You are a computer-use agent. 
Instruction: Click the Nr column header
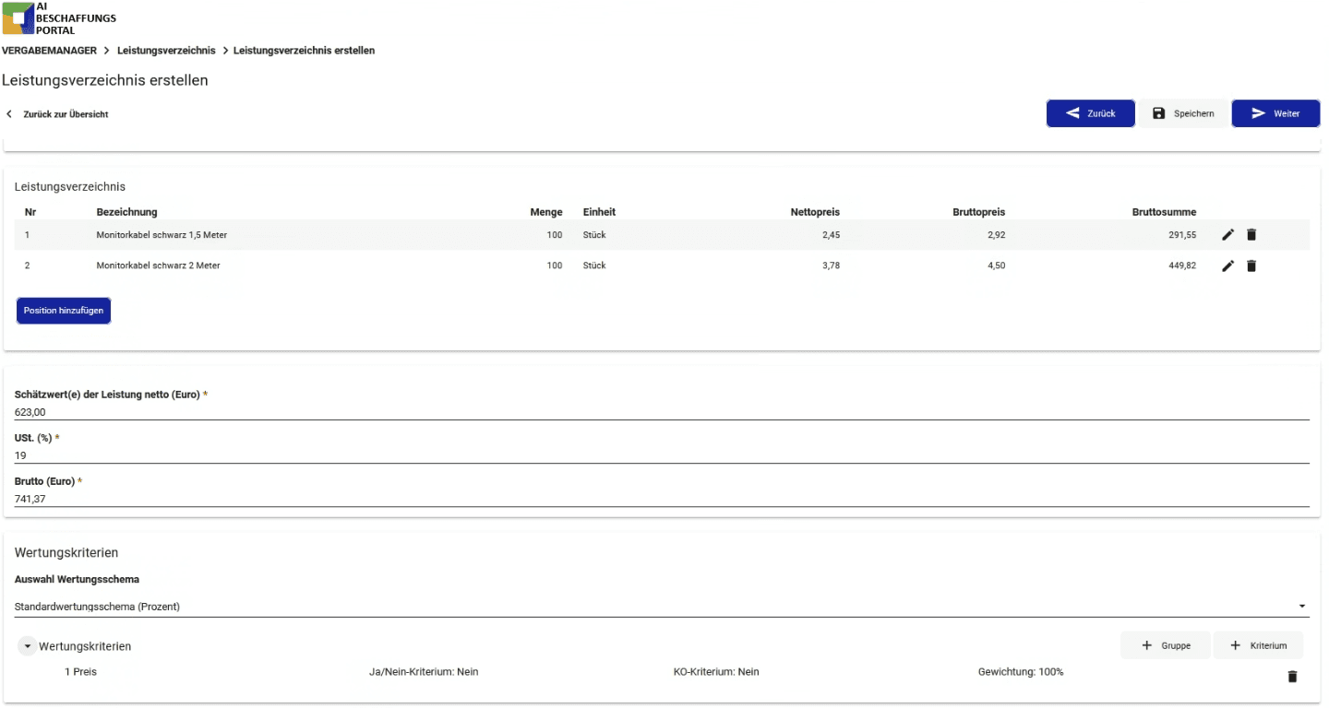pyautogui.click(x=30, y=212)
